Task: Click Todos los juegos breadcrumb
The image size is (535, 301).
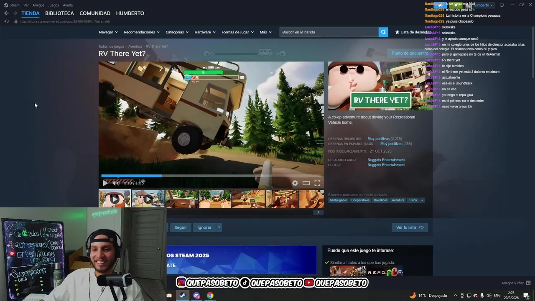Action: [111, 46]
